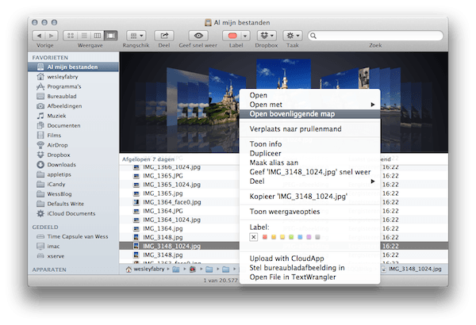Apply the orange label color
Screen dimensions: 476x325
pos(274,237)
